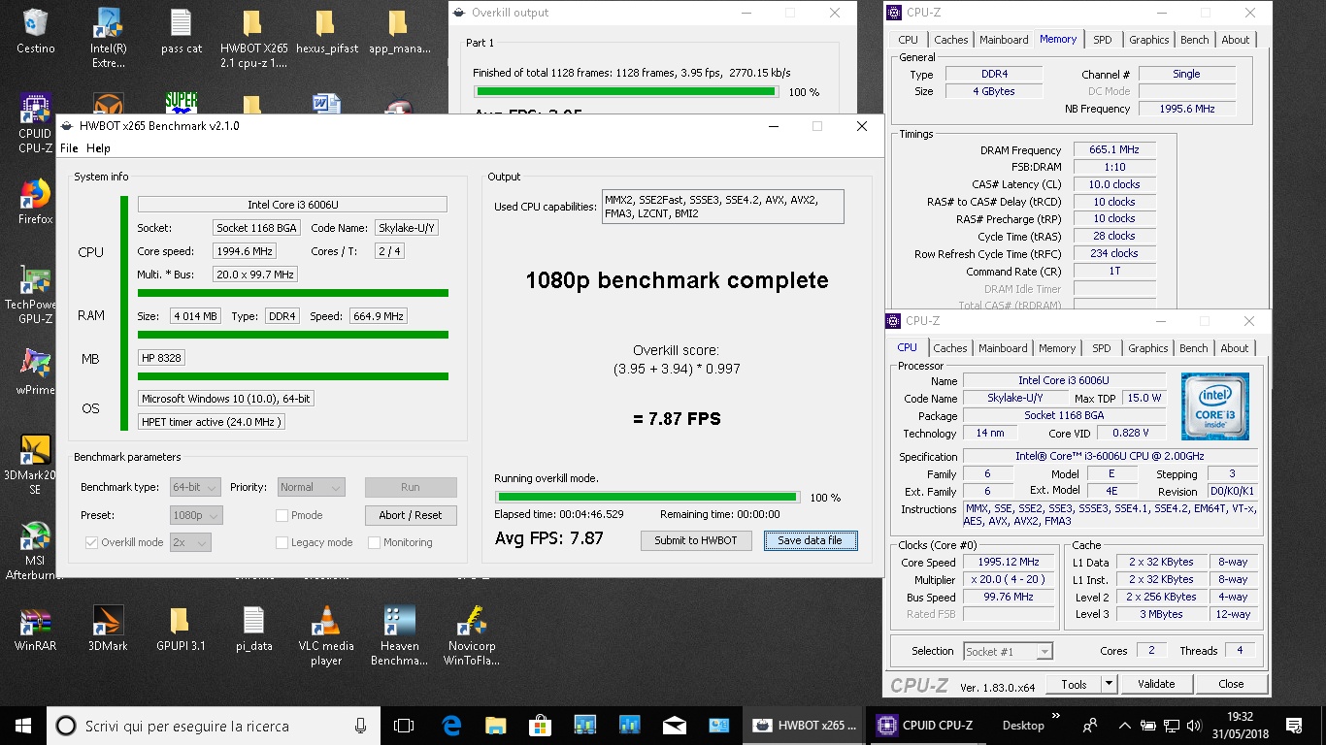Launch Microsoft Edge from taskbar
1326x745 pixels.
pyautogui.click(x=451, y=726)
